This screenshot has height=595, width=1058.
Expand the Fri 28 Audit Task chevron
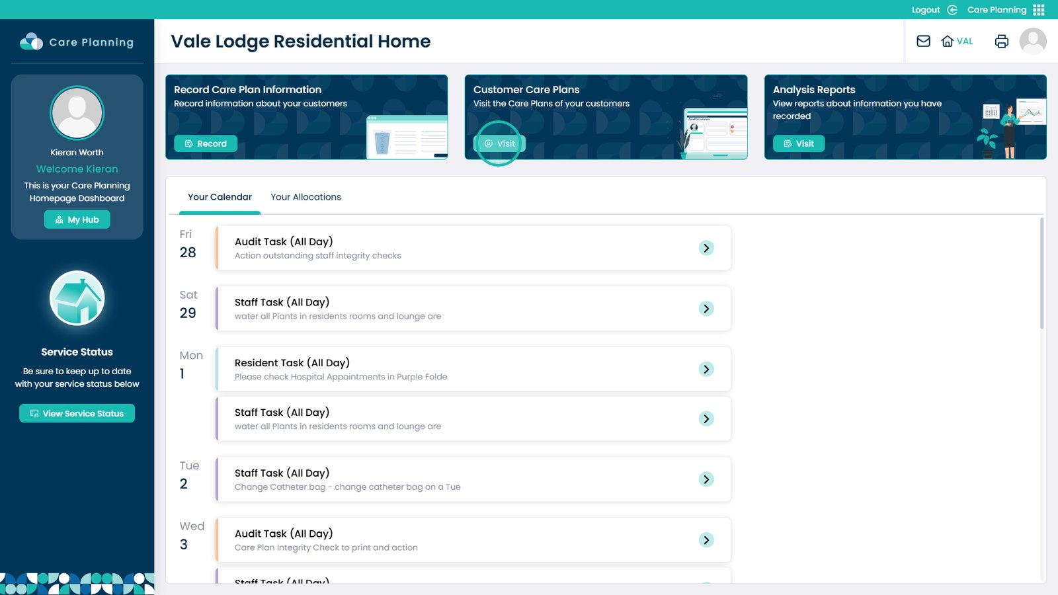[x=706, y=248]
